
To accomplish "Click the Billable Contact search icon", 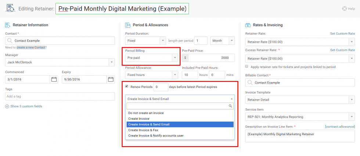I will [x=250, y=82].
